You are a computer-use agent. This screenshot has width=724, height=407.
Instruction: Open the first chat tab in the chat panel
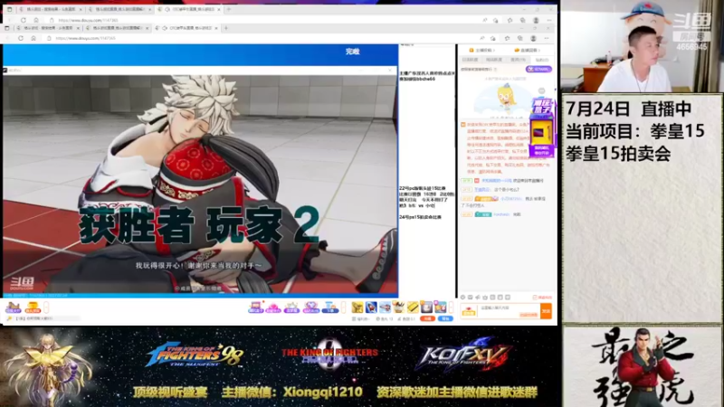click(471, 60)
